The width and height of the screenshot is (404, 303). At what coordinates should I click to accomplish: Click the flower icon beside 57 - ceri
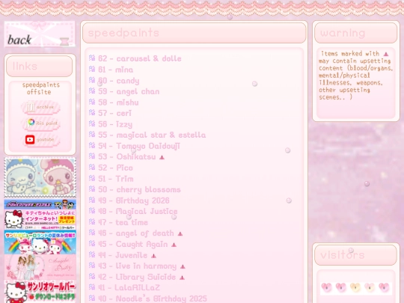(x=92, y=112)
